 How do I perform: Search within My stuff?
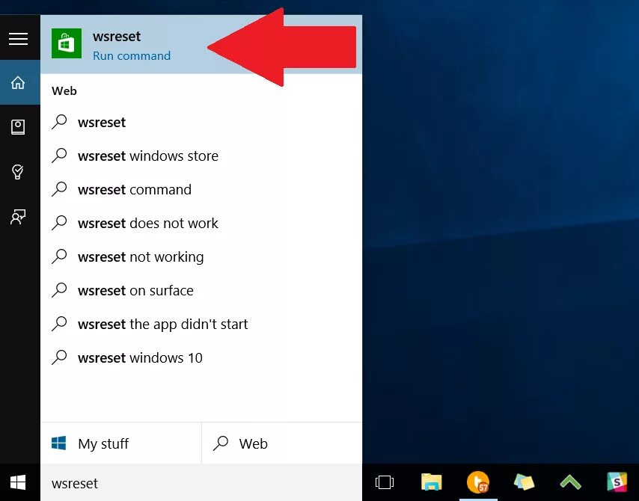click(x=100, y=443)
